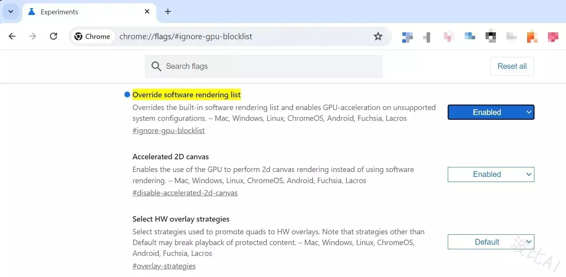Click the blue pixelated extension icon
The height and width of the screenshot is (277, 566).
tap(407, 37)
